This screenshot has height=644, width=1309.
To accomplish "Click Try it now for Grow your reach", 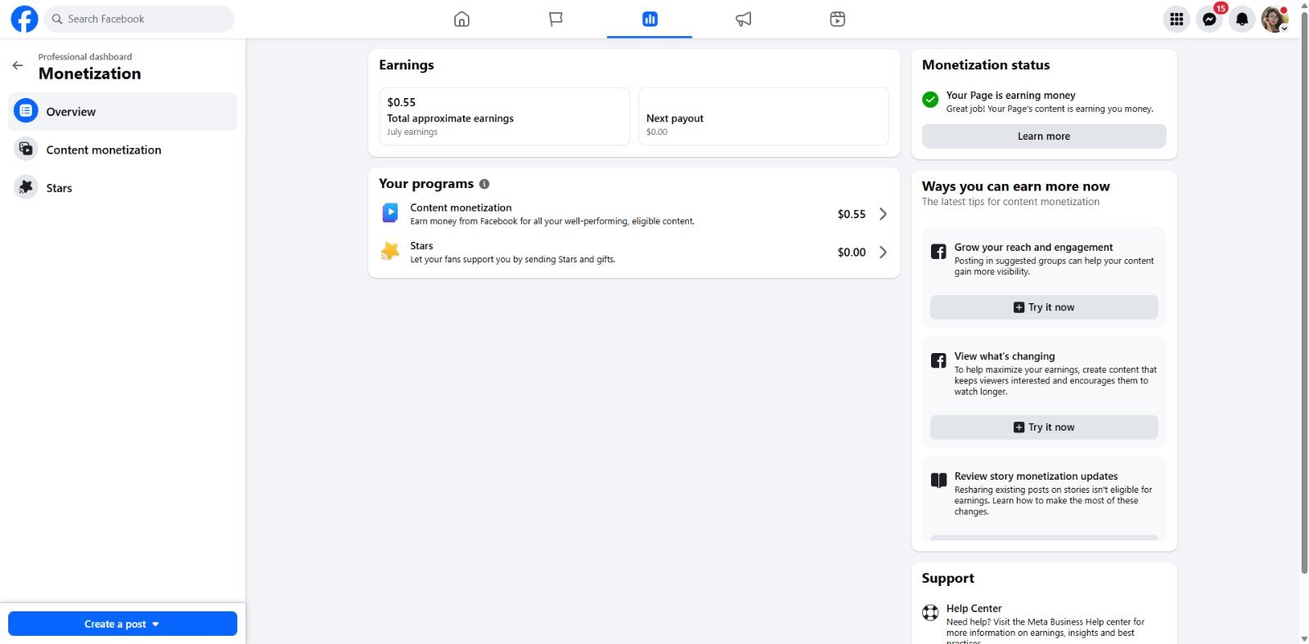I will click(1044, 307).
